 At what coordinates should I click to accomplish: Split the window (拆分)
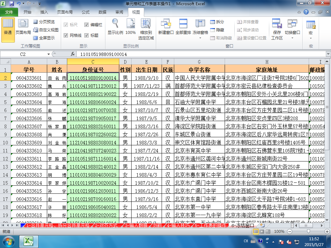coord(217,22)
